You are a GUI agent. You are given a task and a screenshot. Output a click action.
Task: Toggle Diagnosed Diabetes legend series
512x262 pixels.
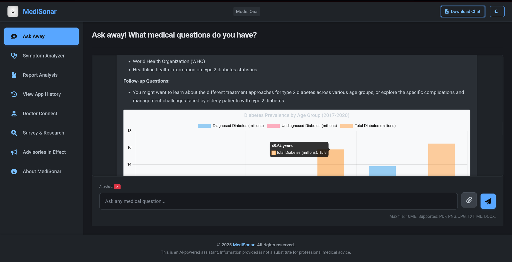[231, 126]
